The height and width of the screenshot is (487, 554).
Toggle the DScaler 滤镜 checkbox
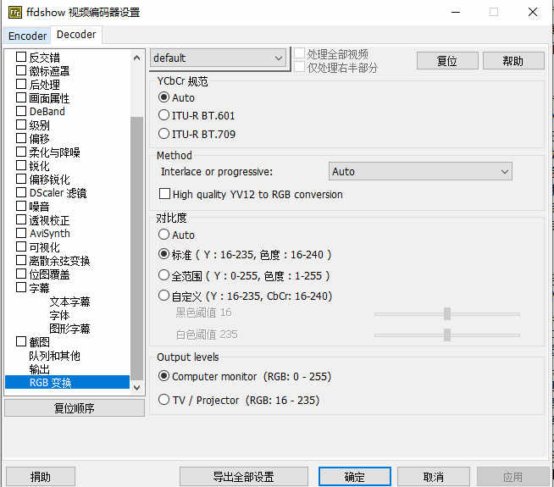(x=21, y=192)
